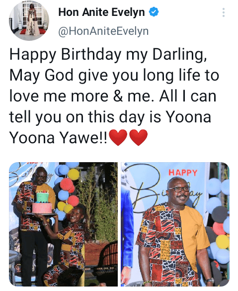
Task: Click the first red heart emoji
Action: coord(118,137)
